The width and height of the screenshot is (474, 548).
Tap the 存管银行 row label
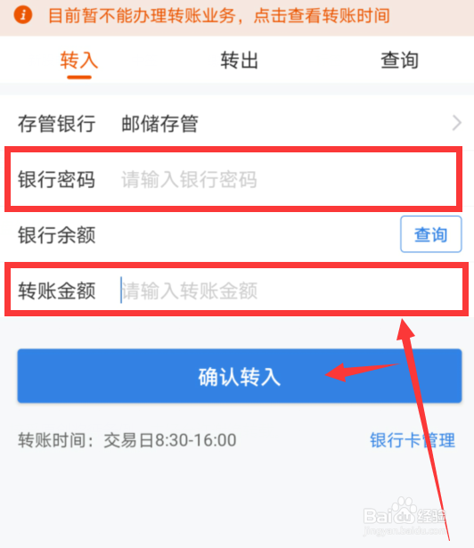pyautogui.click(x=57, y=124)
